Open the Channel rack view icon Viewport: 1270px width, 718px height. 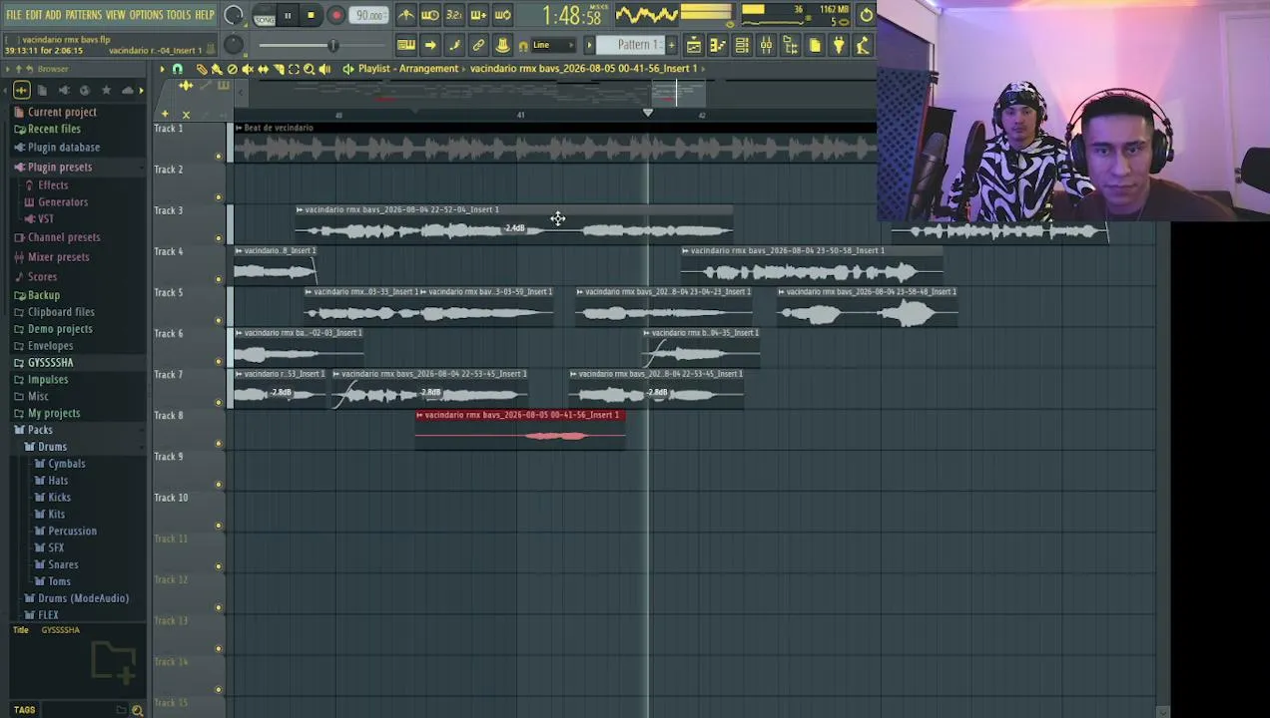[742, 45]
